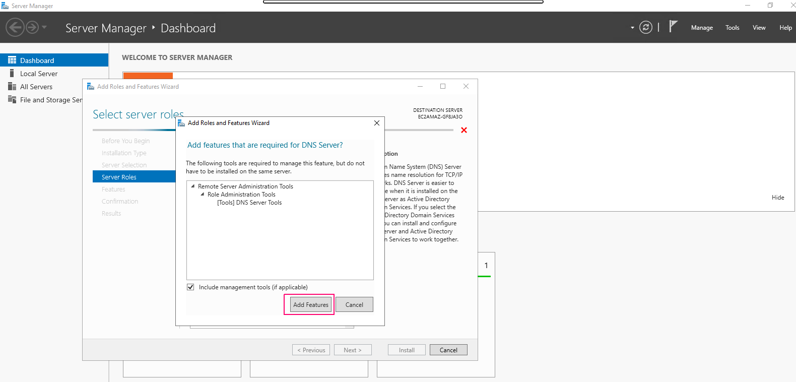This screenshot has width=796, height=382.
Task: Click the Install button in wizard
Action: [x=407, y=350]
